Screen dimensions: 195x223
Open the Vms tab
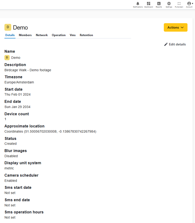click(73, 35)
